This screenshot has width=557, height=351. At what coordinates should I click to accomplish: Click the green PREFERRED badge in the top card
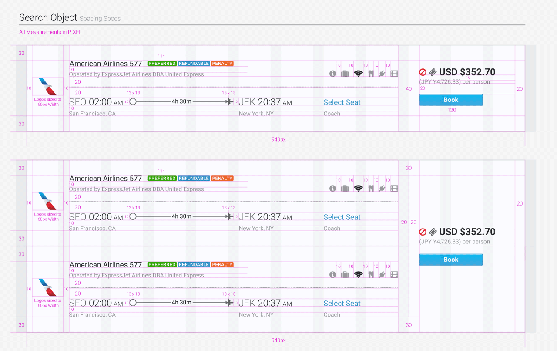162,64
